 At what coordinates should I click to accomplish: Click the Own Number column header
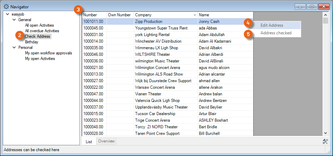click(x=119, y=15)
